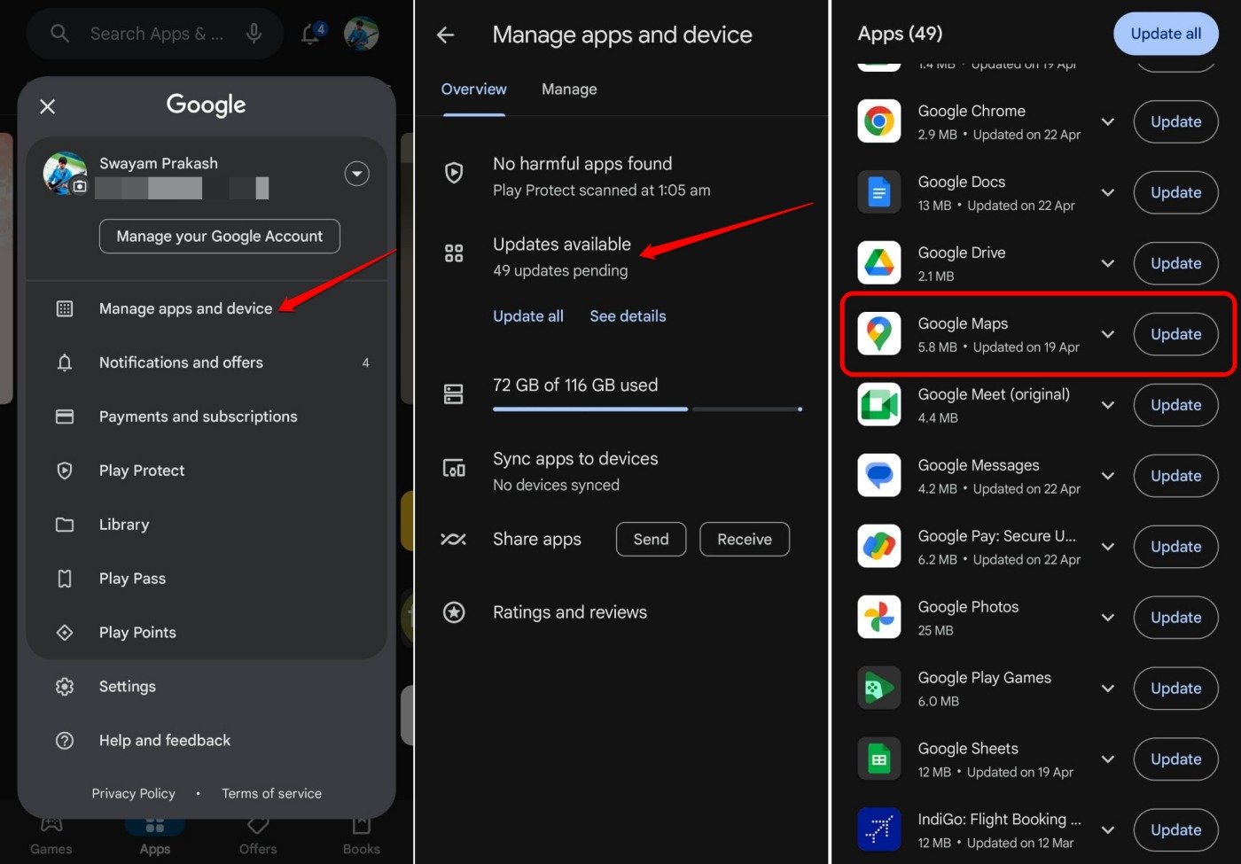Viewport: 1241px width, 864px height.
Task: Expand Google Docs app details
Action: tap(1108, 192)
